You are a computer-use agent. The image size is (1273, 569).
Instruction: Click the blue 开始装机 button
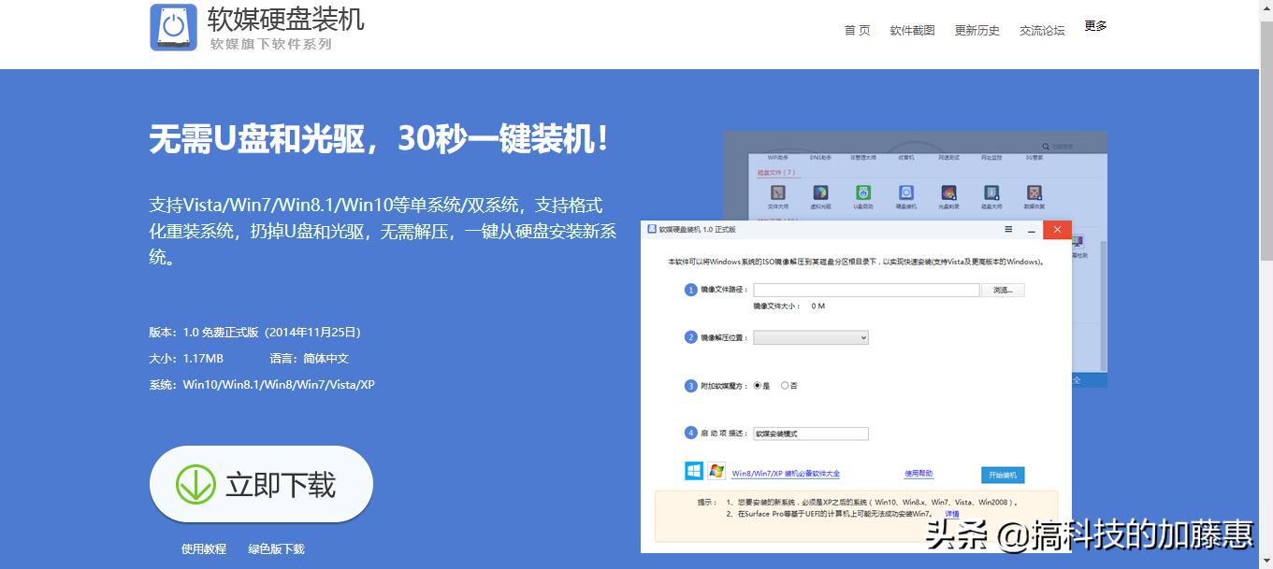(x=1003, y=475)
